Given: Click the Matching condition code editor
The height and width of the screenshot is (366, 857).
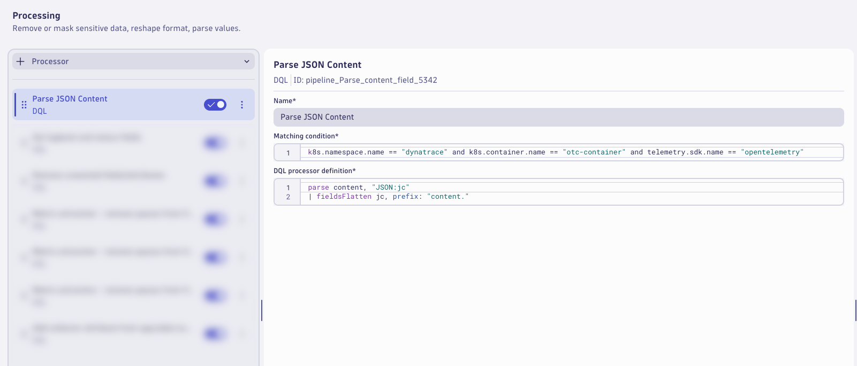Looking at the screenshot, I should point(558,152).
